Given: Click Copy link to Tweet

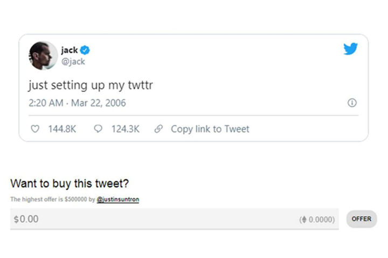Looking at the screenshot, I should 210,129.
